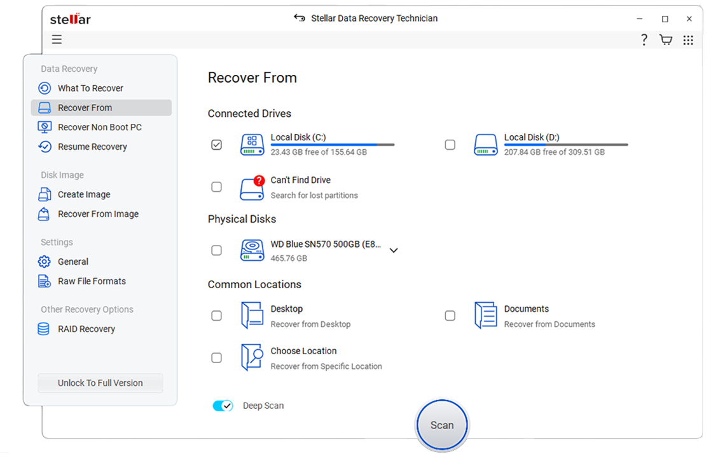
Task: Click '207.84 GB free of 309.51 GB' text
Action: (x=555, y=152)
